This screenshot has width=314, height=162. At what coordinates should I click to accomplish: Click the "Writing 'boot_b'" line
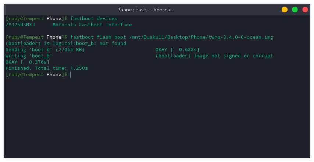tap(29, 56)
